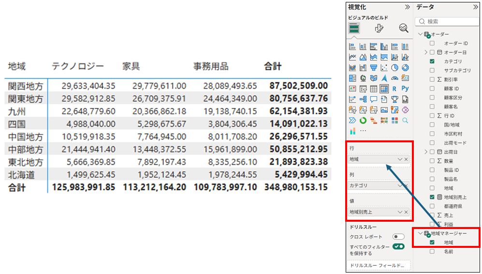Collapse the オーダー table tree

(x=420, y=34)
